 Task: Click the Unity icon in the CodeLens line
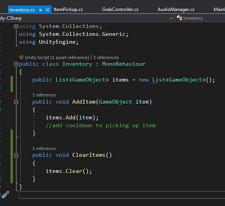(21, 57)
